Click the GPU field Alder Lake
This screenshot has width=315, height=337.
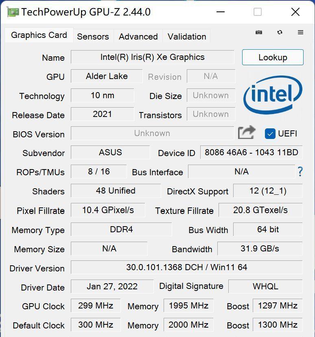[x=107, y=76]
